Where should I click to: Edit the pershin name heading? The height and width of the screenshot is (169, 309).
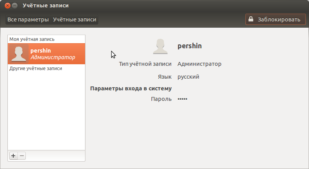190,46
